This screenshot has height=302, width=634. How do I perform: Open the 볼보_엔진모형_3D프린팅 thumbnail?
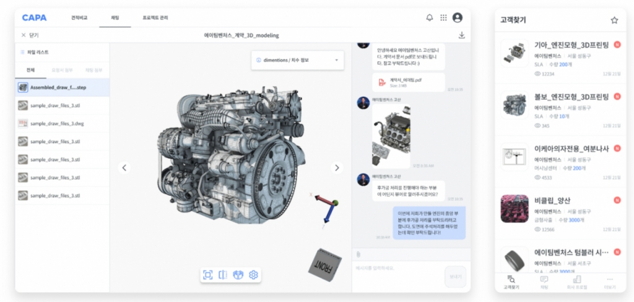[x=515, y=105]
